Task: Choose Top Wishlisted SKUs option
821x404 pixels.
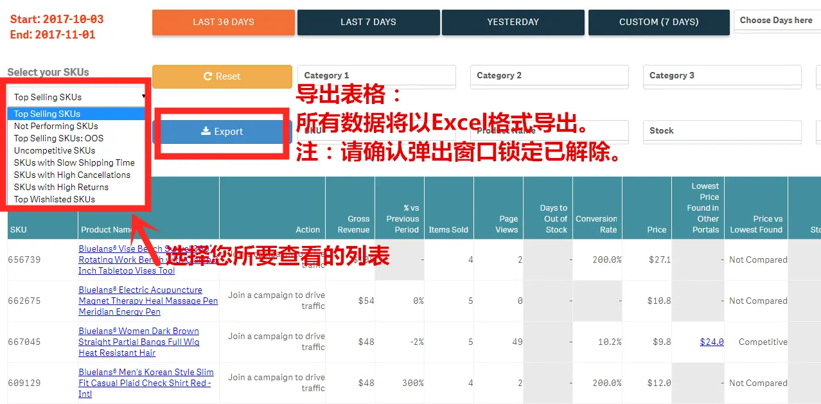Action: 77,199
